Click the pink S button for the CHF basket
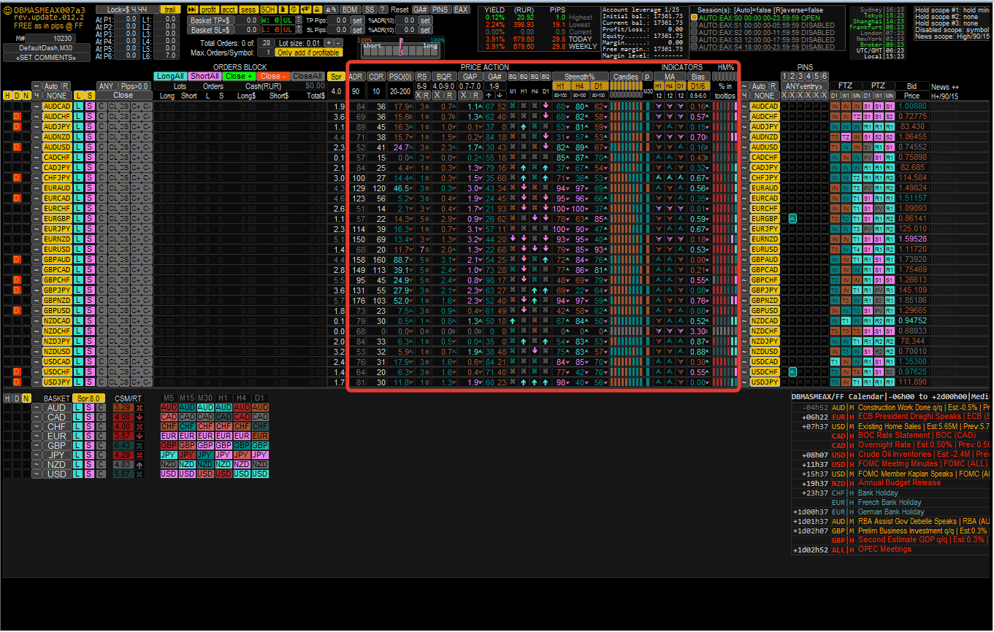This screenshot has height=632, width=994. pyautogui.click(x=89, y=426)
